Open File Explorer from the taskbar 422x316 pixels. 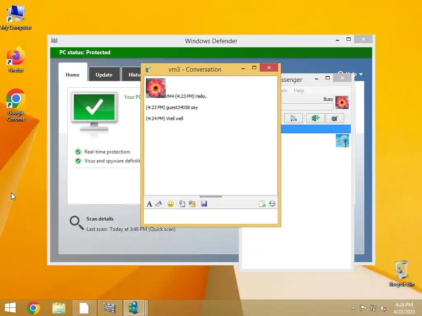point(59,308)
